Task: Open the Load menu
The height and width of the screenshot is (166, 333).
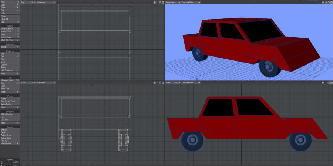Action: 10,5
